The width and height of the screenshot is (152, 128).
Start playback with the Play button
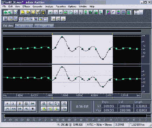coord(14,104)
